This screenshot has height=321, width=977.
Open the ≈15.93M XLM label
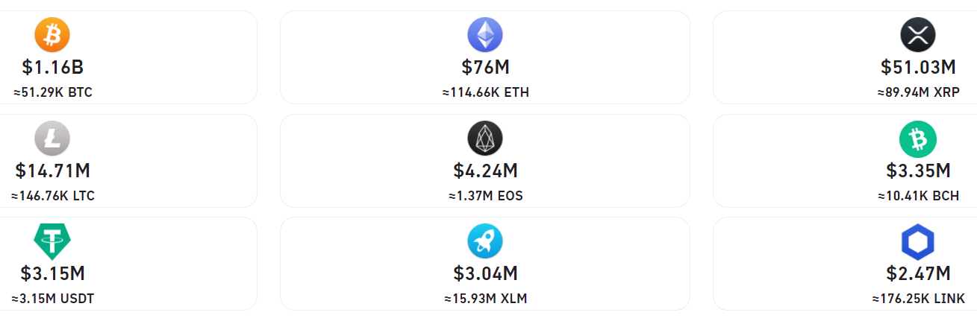[485, 299]
